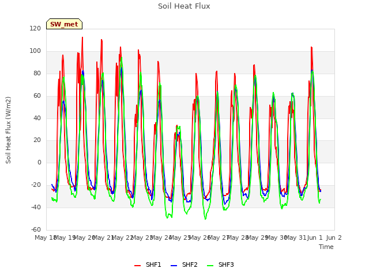Click the -20 y-axis tick label
This screenshot has width=369, height=276.
(36, 185)
